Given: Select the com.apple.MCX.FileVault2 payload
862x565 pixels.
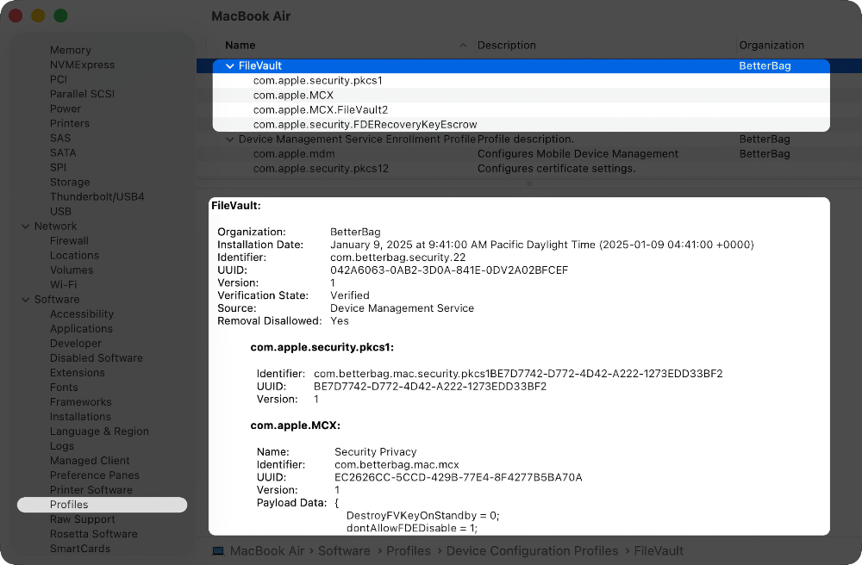Looking at the screenshot, I should pos(328,109).
